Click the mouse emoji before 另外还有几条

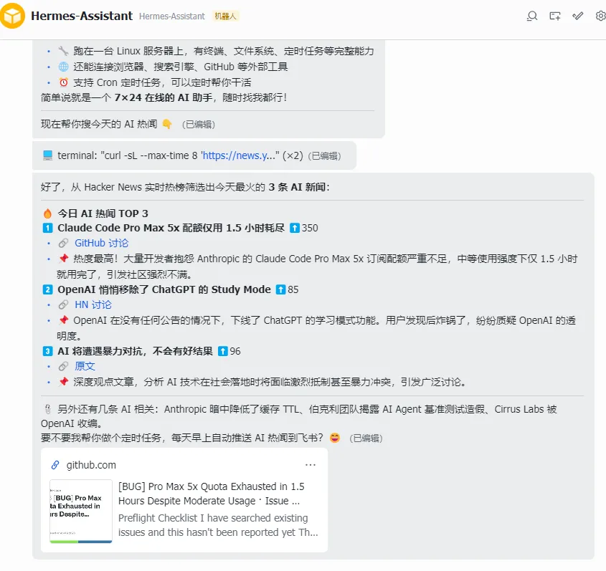click(47, 409)
